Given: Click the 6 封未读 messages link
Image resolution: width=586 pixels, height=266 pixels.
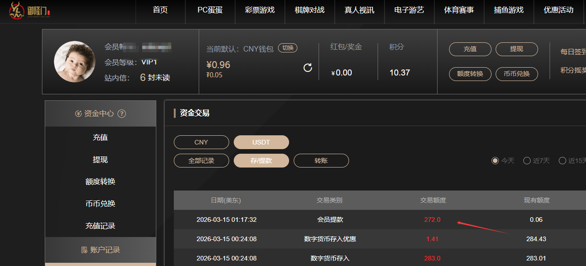Looking at the screenshot, I should click(x=155, y=78).
